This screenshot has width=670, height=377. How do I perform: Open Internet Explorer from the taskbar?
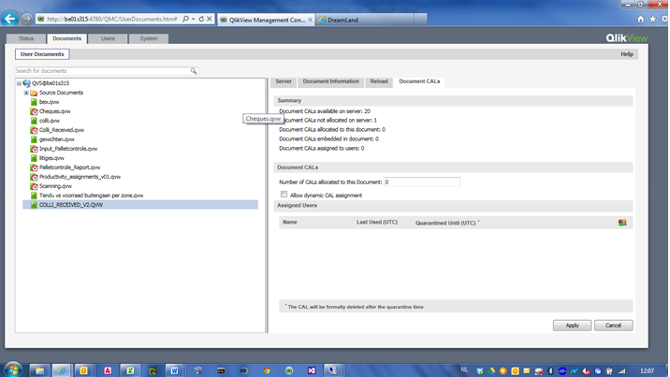click(62, 370)
